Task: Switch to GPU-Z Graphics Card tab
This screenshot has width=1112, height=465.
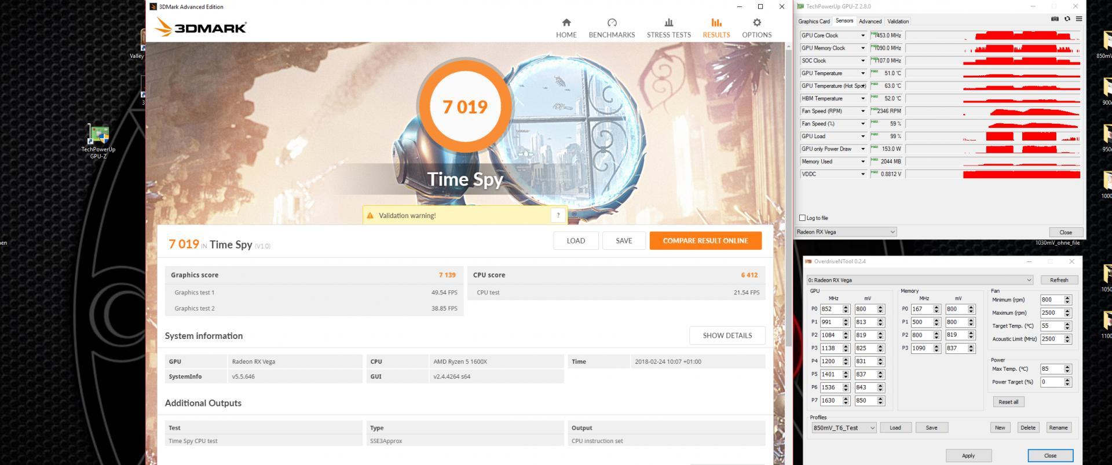Action: coord(814,21)
